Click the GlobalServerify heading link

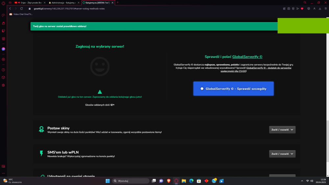(247, 57)
